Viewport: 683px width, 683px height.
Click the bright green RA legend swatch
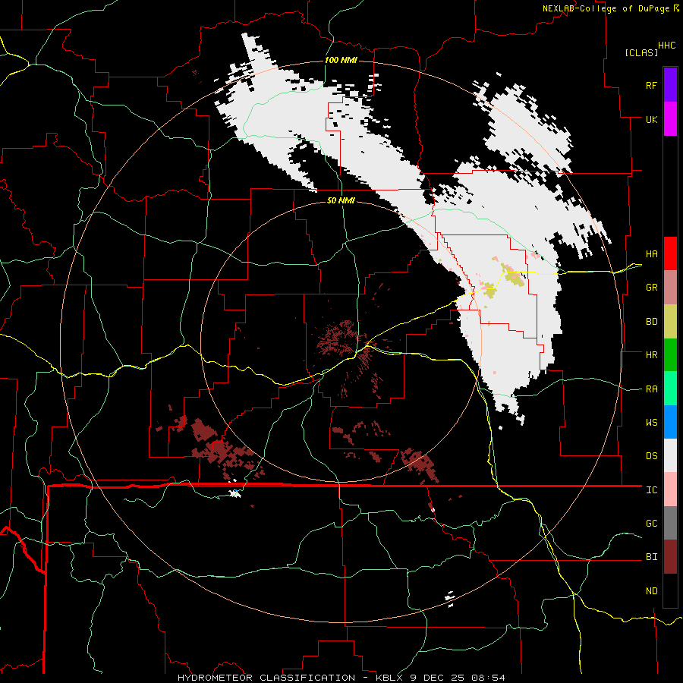point(670,389)
